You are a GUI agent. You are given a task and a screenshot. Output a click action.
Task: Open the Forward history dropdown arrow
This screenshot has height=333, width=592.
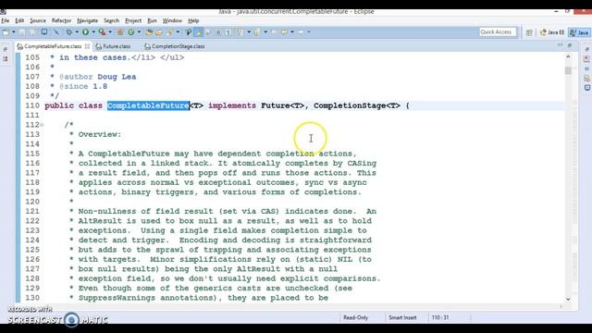pos(308,32)
